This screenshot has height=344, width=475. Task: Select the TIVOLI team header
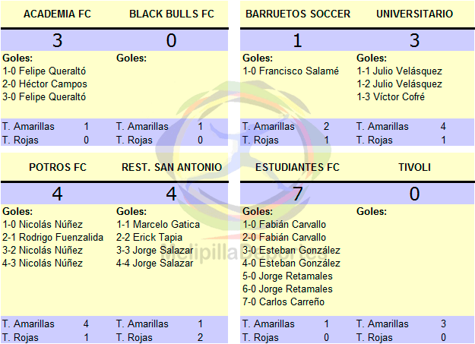click(x=414, y=167)
